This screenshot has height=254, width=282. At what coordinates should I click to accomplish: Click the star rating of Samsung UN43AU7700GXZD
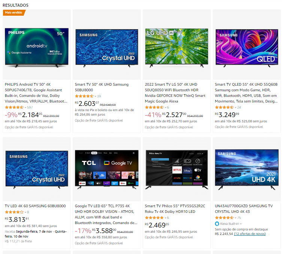(x=224, y=218)
